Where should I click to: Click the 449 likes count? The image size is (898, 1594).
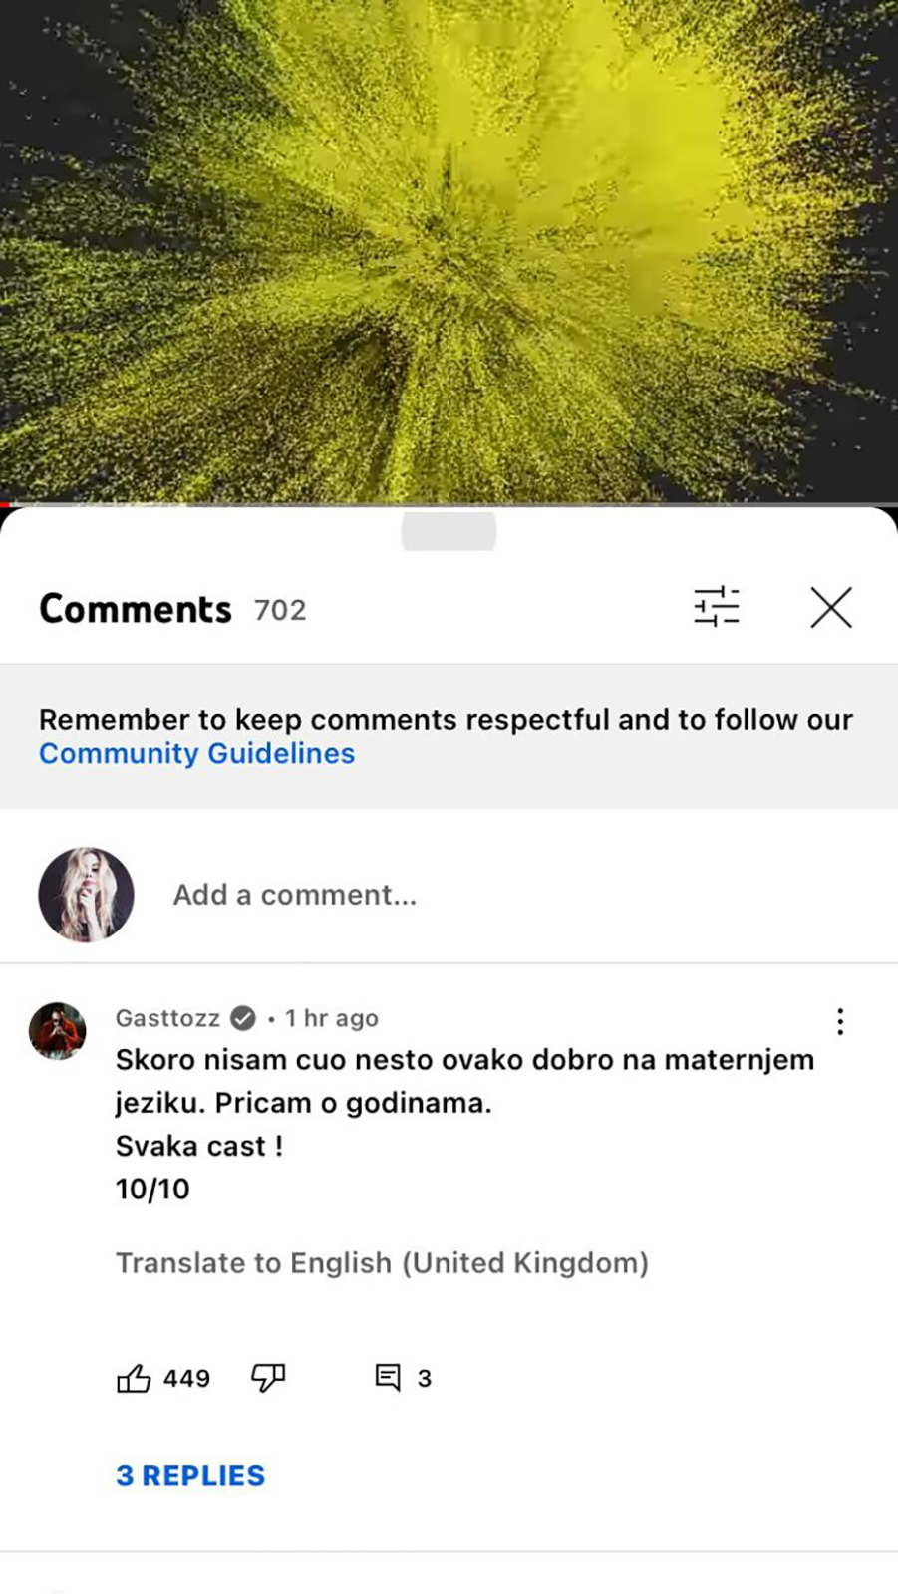(x=186, y=1379)
